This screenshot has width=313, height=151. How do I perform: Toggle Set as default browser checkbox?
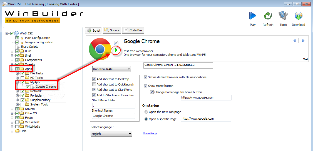pyautogui.click(x=146, y=77)
